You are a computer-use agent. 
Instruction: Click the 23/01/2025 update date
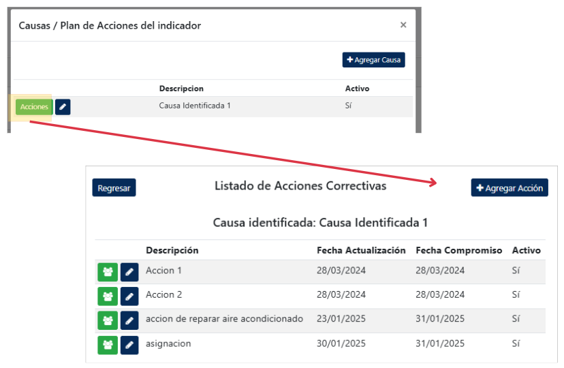[x=341, y=319]
